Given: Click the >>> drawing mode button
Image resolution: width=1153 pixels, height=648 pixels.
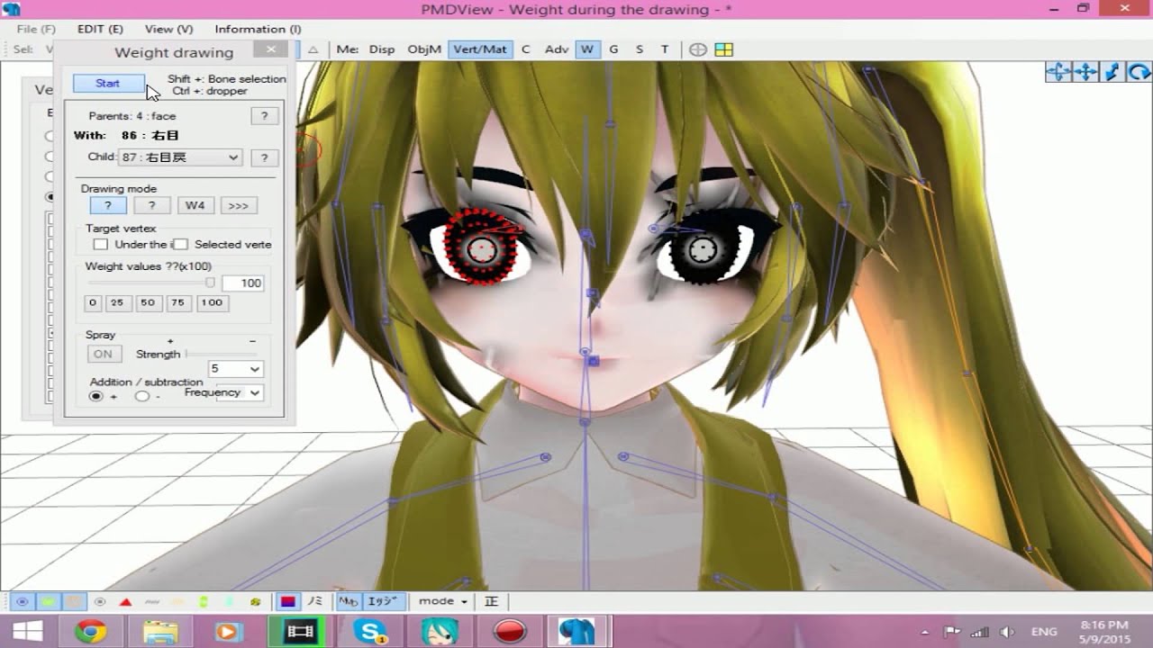Looking at the screenshot, I should (x=238, y=205).
